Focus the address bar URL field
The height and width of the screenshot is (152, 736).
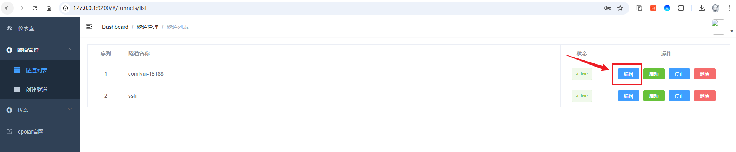point(331,8)
